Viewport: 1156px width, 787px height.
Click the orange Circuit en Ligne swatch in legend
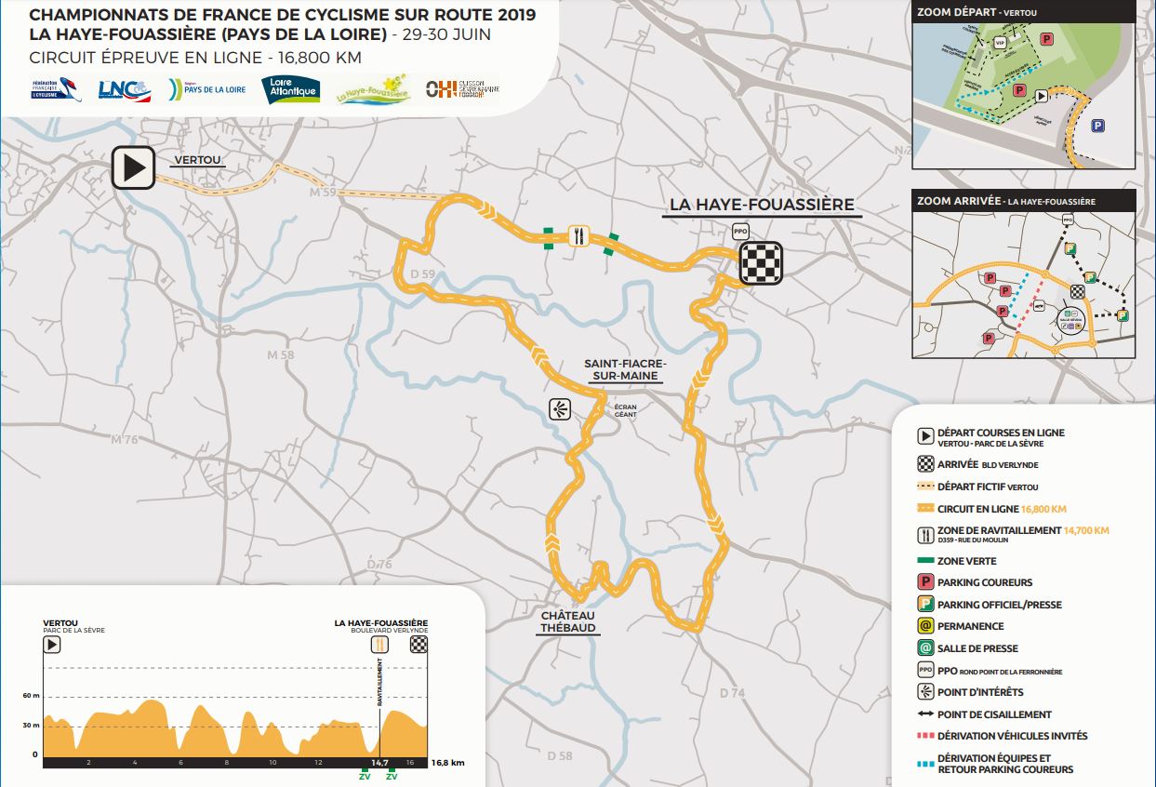point(926,510)
